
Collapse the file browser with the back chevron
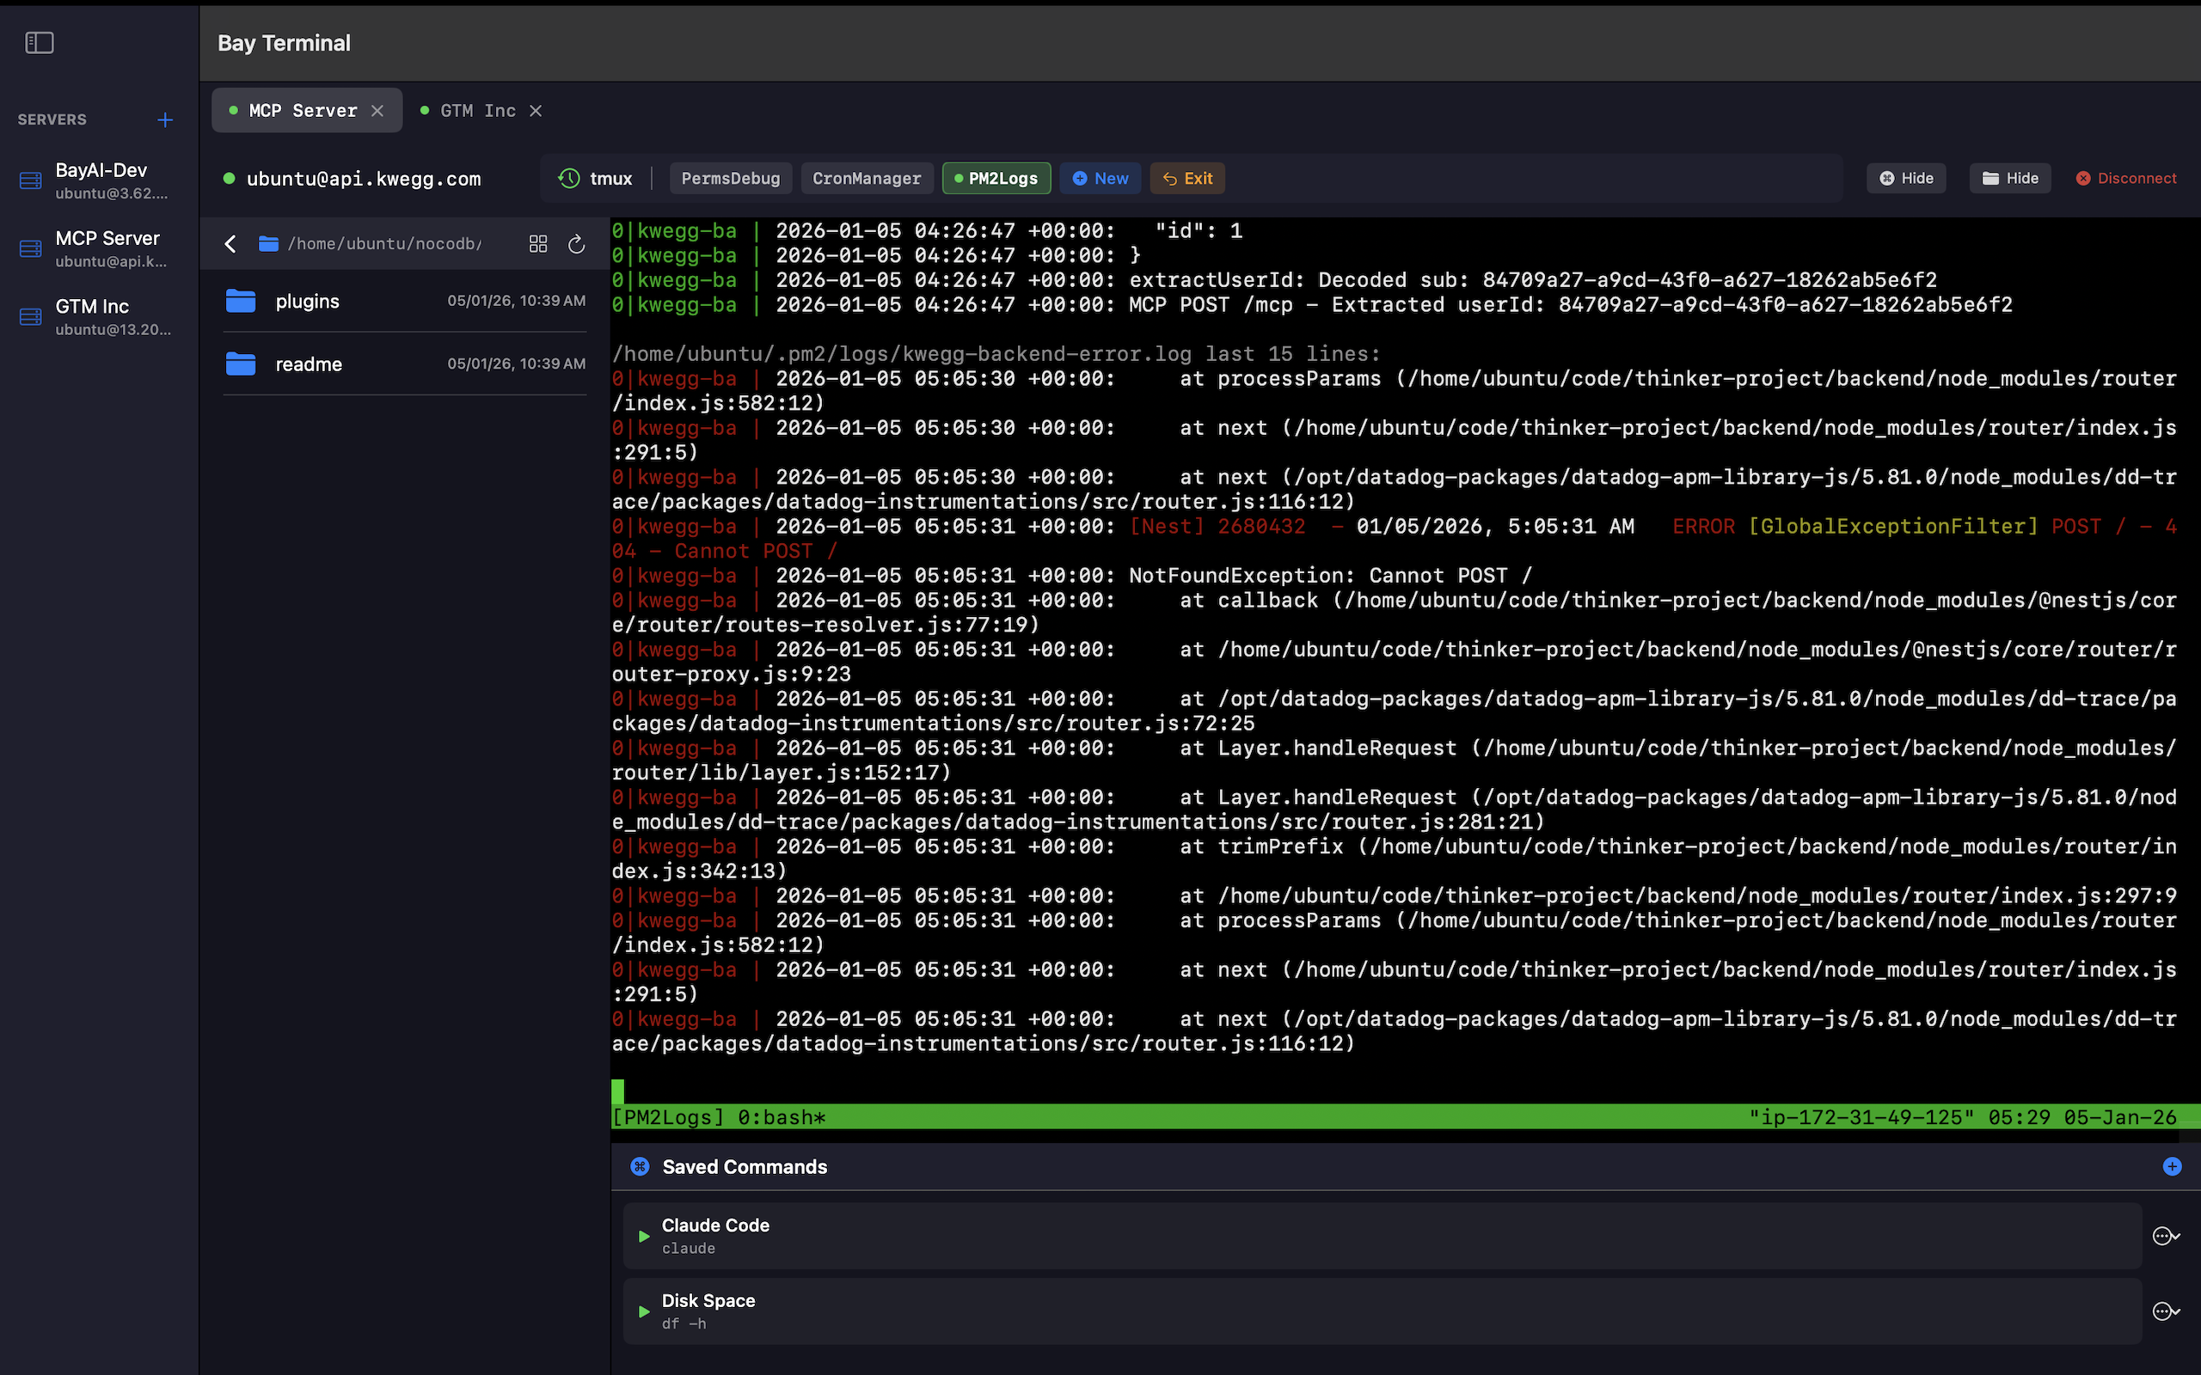(x=230, y=244)
